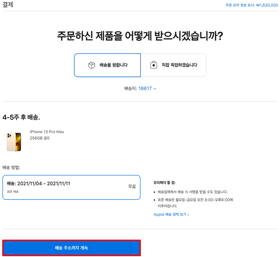The width and height of the screenshot is (280, 257).
Task: Click the 4-5주 후 배송 heading
Action: (x=21, y=117)
